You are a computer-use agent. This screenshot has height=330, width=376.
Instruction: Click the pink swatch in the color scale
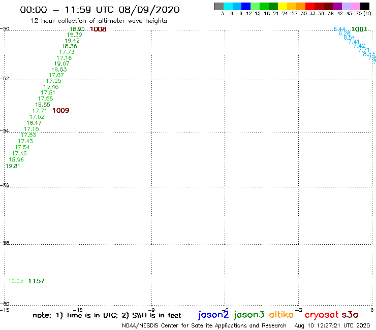[355, 6]
